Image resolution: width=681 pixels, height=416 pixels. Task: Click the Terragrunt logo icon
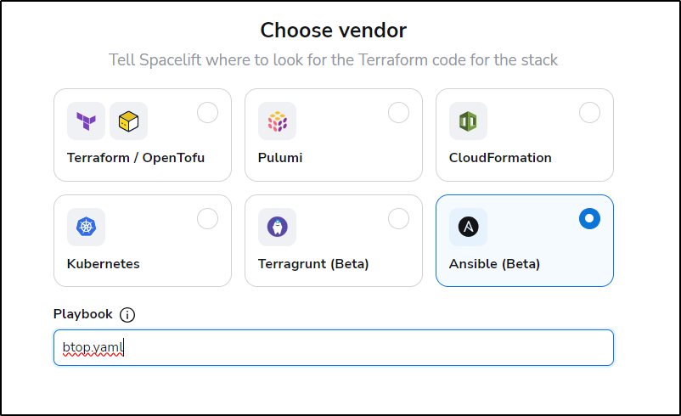click(x=277, y=227)
